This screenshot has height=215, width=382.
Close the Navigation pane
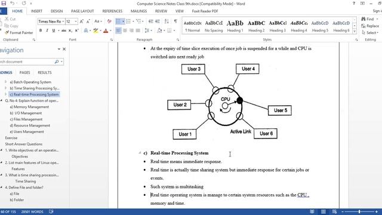64,49
